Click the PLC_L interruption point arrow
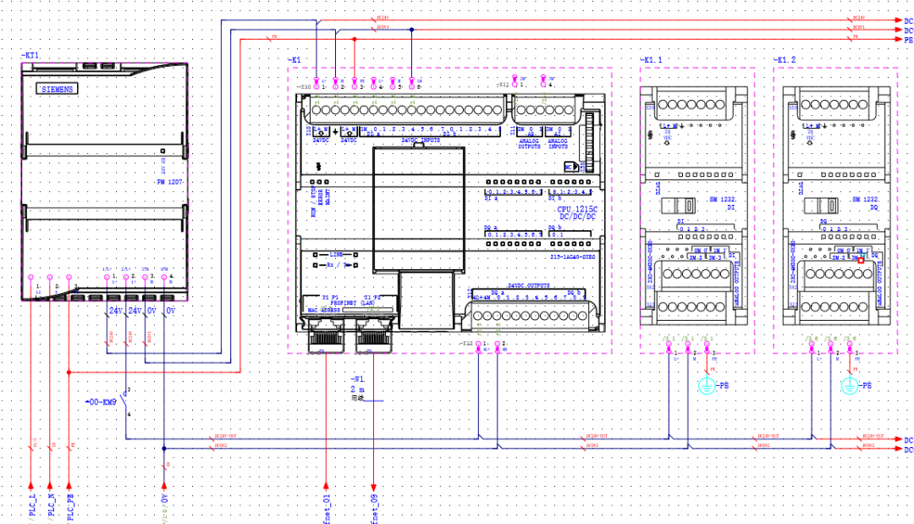 click(x=31, y=486)
